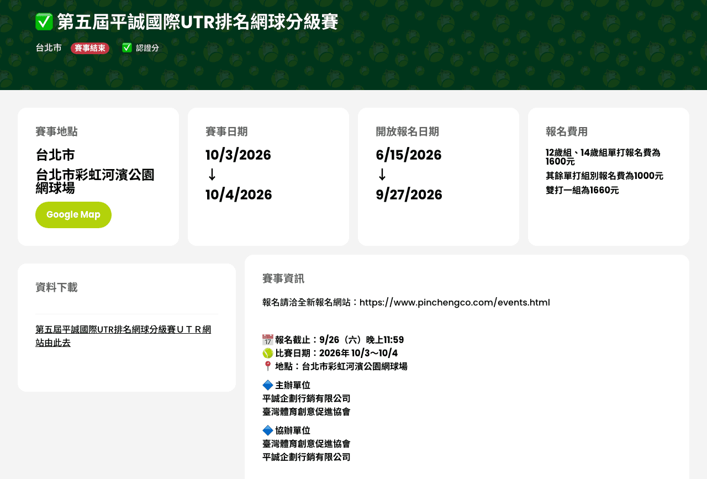Click the 賽事日期 card heading
The image size is (707, 479).
click(x=226, y=131)
